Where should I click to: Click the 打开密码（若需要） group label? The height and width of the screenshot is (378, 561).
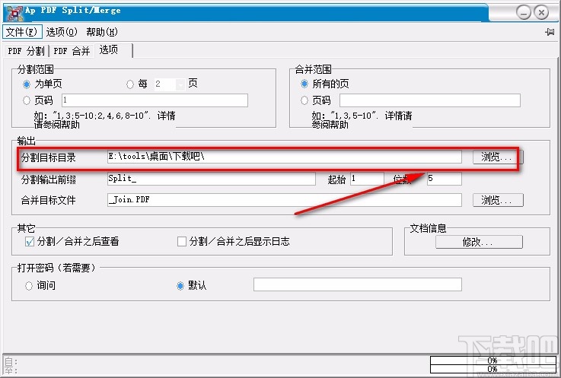[56, 268]
